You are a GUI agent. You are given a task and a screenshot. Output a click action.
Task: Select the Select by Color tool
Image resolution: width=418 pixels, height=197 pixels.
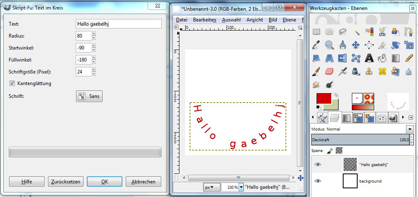[369, 32]
